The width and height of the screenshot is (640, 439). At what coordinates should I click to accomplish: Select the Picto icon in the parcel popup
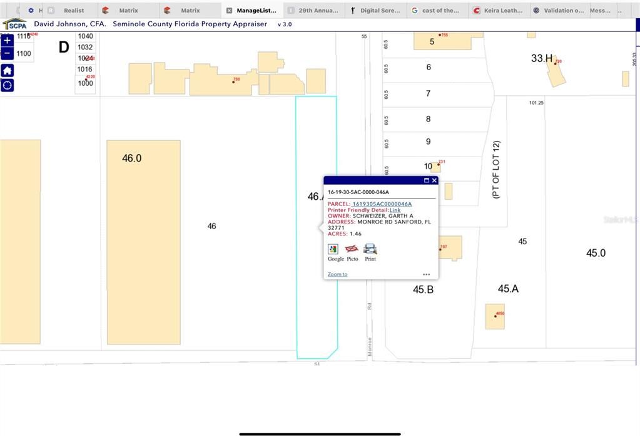[x=351, y=249]
